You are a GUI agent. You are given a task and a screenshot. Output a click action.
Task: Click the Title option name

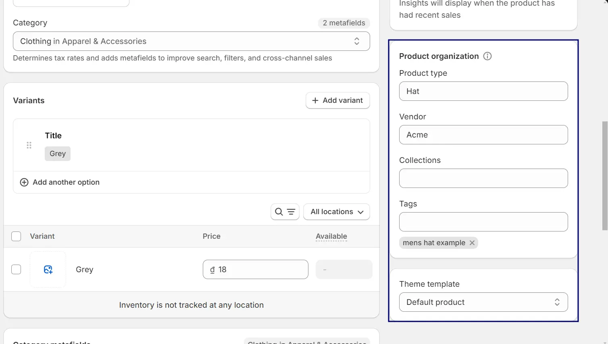(x=53, y=136)
